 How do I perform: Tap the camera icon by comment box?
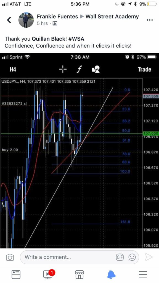(x=10, y=257)
